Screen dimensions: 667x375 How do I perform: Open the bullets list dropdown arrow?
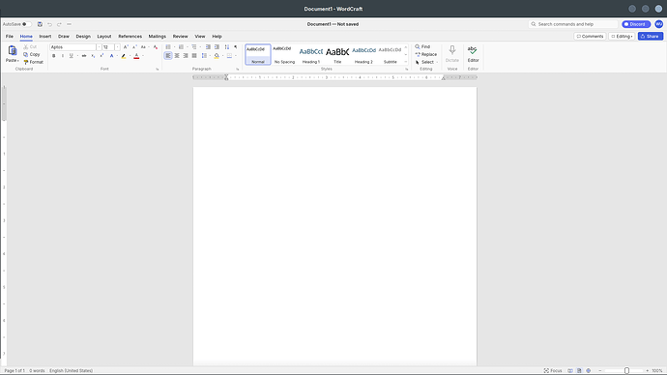[174, 47]
